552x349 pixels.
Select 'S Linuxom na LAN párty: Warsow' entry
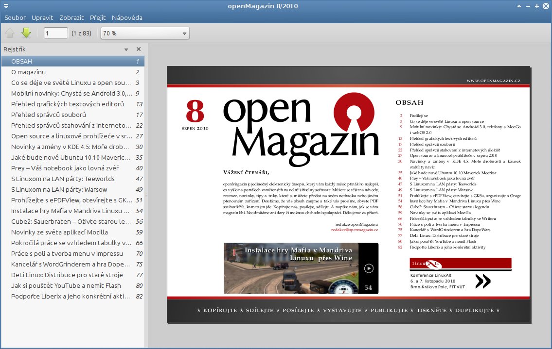point(59,190)
